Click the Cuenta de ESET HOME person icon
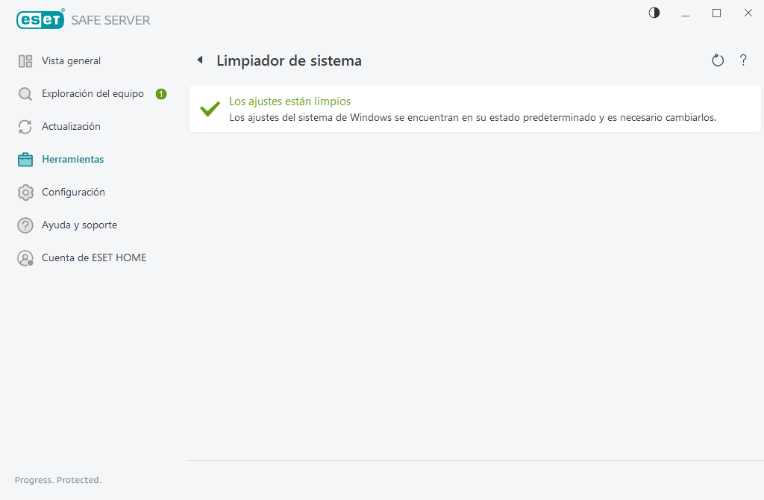Screen dimensions: 764x500 25,257
